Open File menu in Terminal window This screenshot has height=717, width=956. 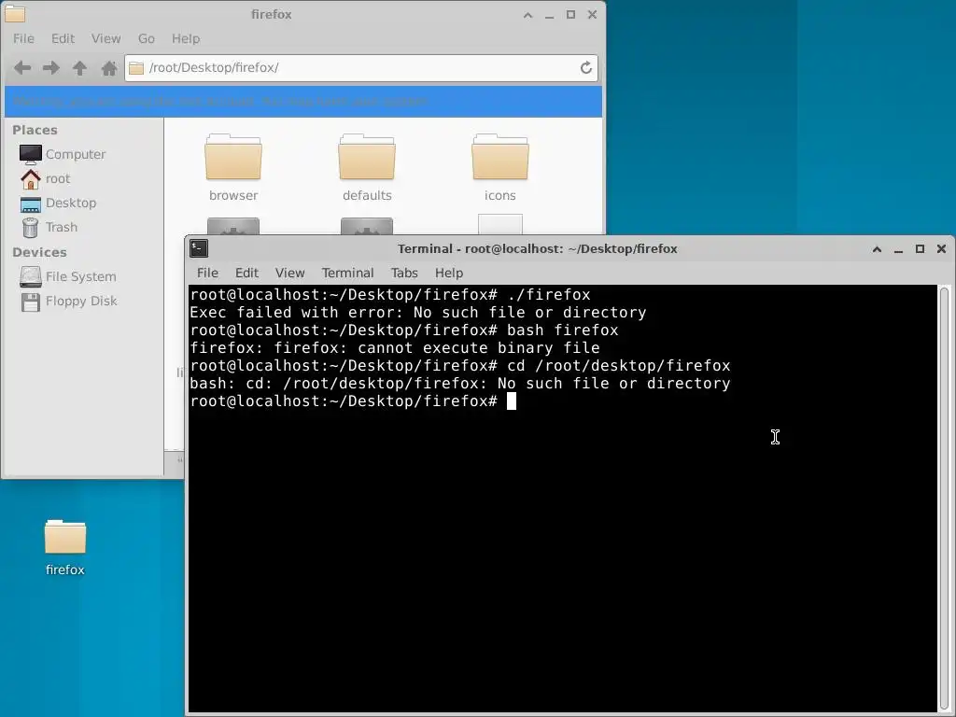tap(207, 273)
